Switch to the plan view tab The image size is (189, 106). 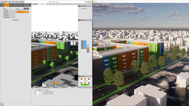point(35,4)
